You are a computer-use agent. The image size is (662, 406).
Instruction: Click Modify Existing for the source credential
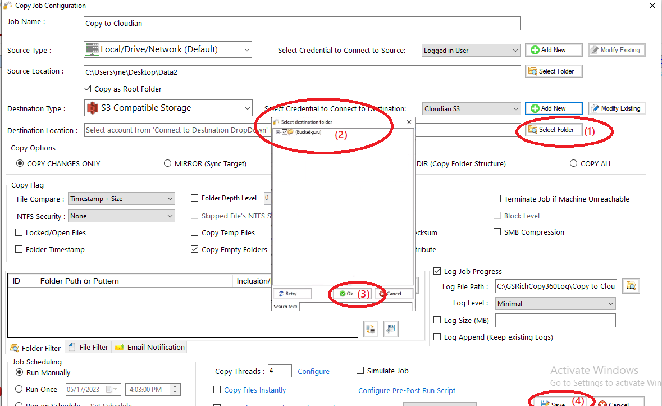(x=616, y=50)
